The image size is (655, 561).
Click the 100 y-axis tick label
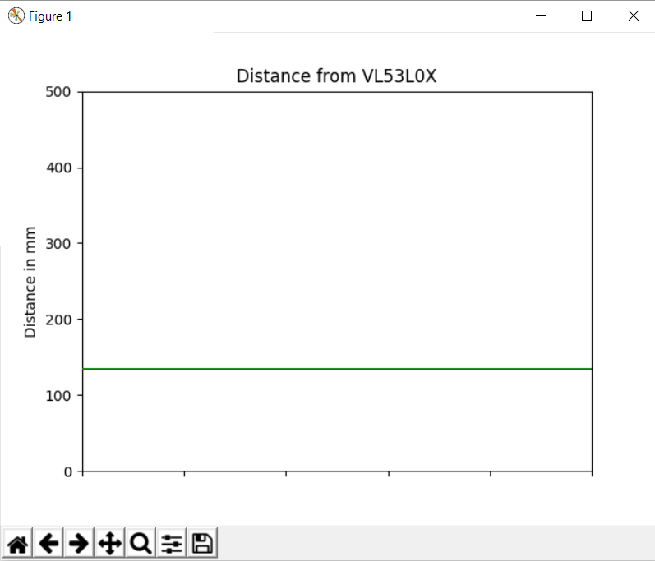tap(58, 396)
